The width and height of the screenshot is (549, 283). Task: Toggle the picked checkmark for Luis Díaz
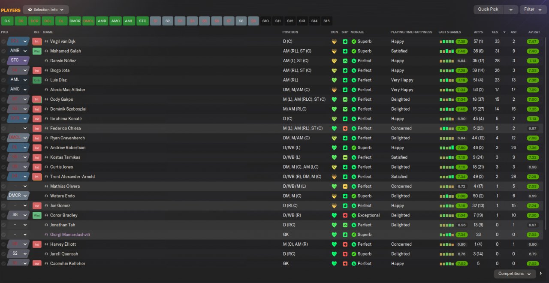(3, 80)
